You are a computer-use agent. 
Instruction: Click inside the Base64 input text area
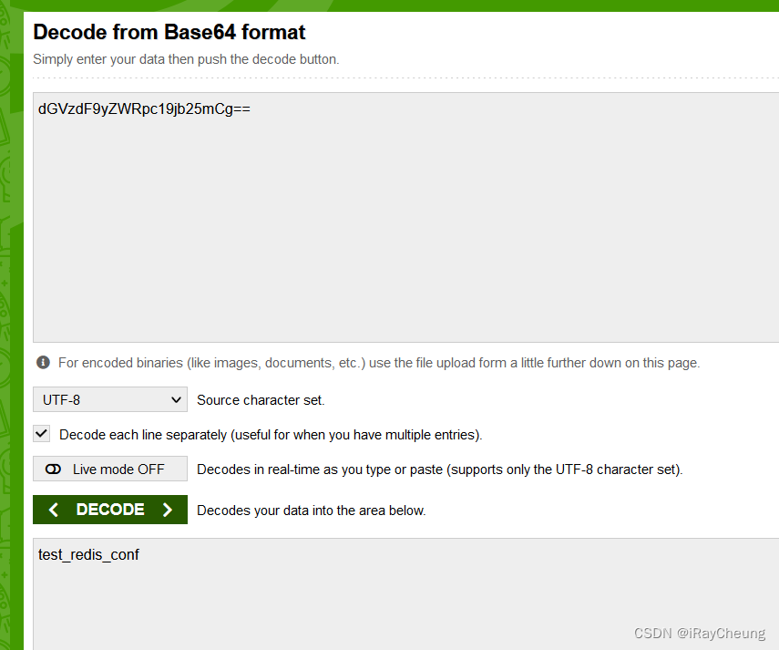tap(405, 217)
